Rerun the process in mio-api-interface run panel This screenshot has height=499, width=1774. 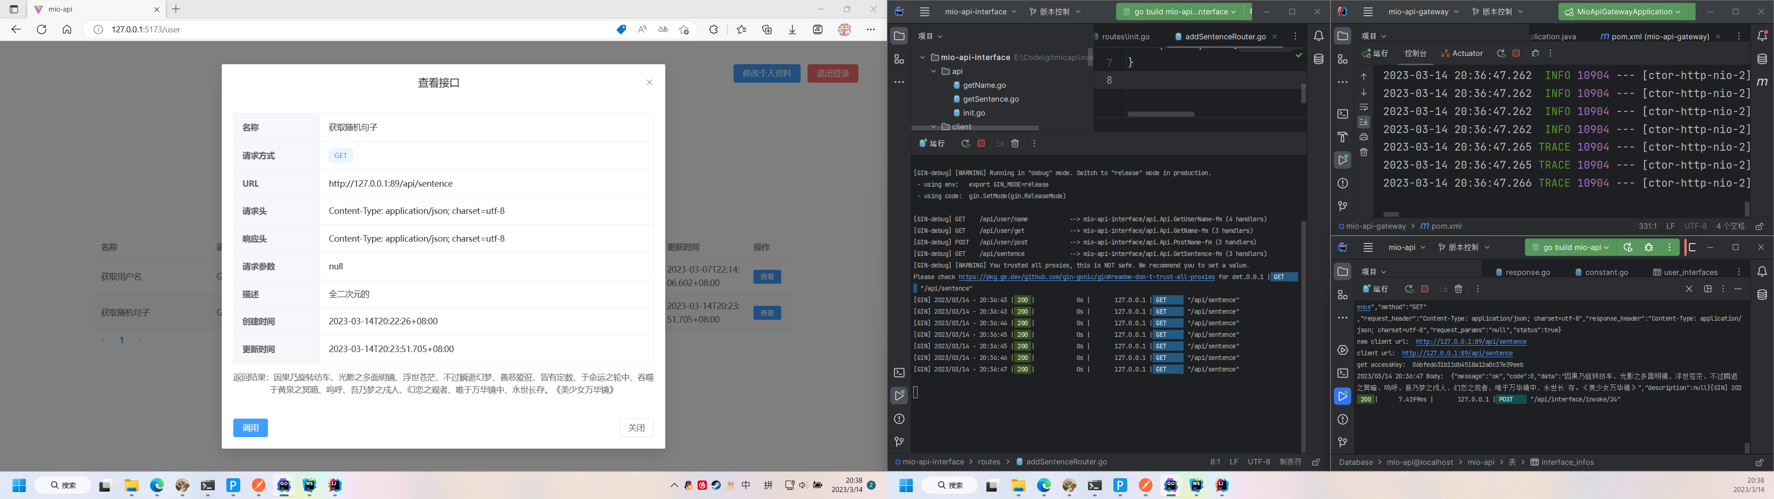pos(966,143)
